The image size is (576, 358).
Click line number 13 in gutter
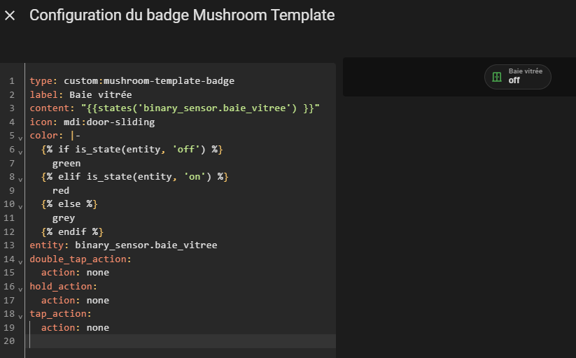pos(9,245)
